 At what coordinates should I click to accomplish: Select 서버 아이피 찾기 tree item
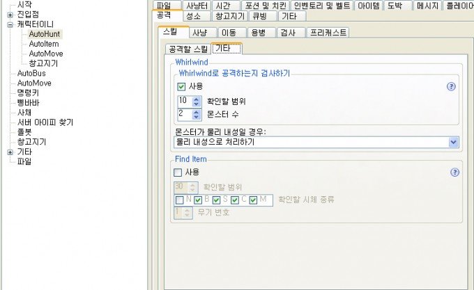(45, 122)
